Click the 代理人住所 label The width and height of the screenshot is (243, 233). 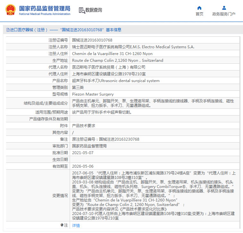(x=58, y=74)
